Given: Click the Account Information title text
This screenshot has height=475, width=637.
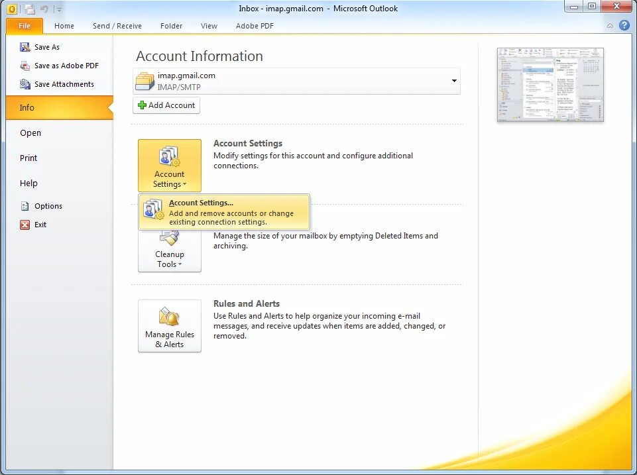Looking at the screenshot, I should pyautogui.click(x=200, y=56).
